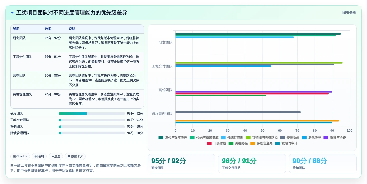Click 94分 / 90分 in the table

pos(53,94)
